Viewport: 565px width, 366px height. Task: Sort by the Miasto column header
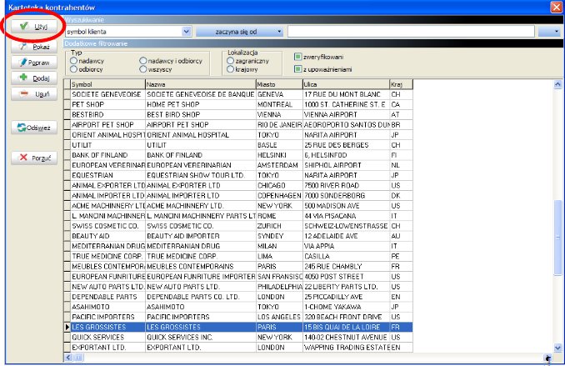pos(279,84)
